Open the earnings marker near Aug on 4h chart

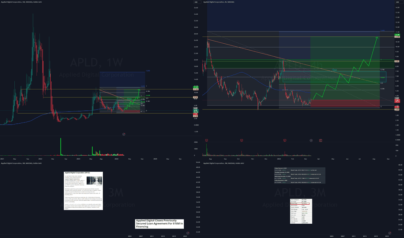206,140
